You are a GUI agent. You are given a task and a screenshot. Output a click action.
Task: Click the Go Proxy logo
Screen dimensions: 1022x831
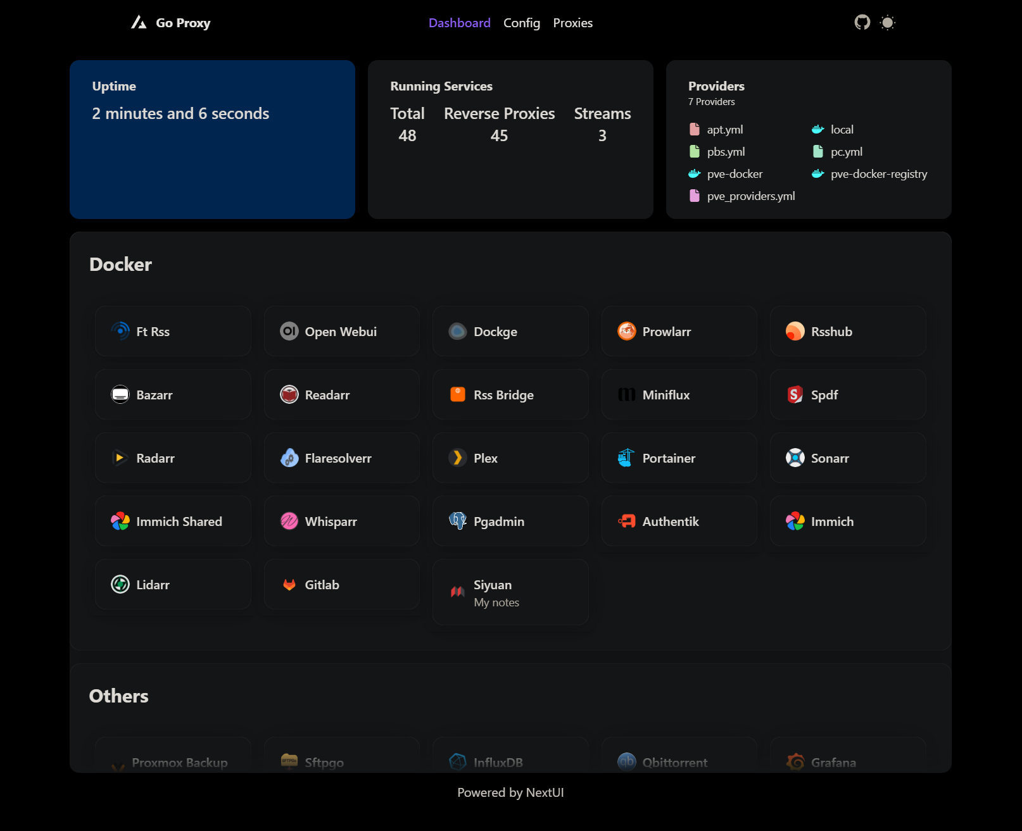click(x=170, y=23)
